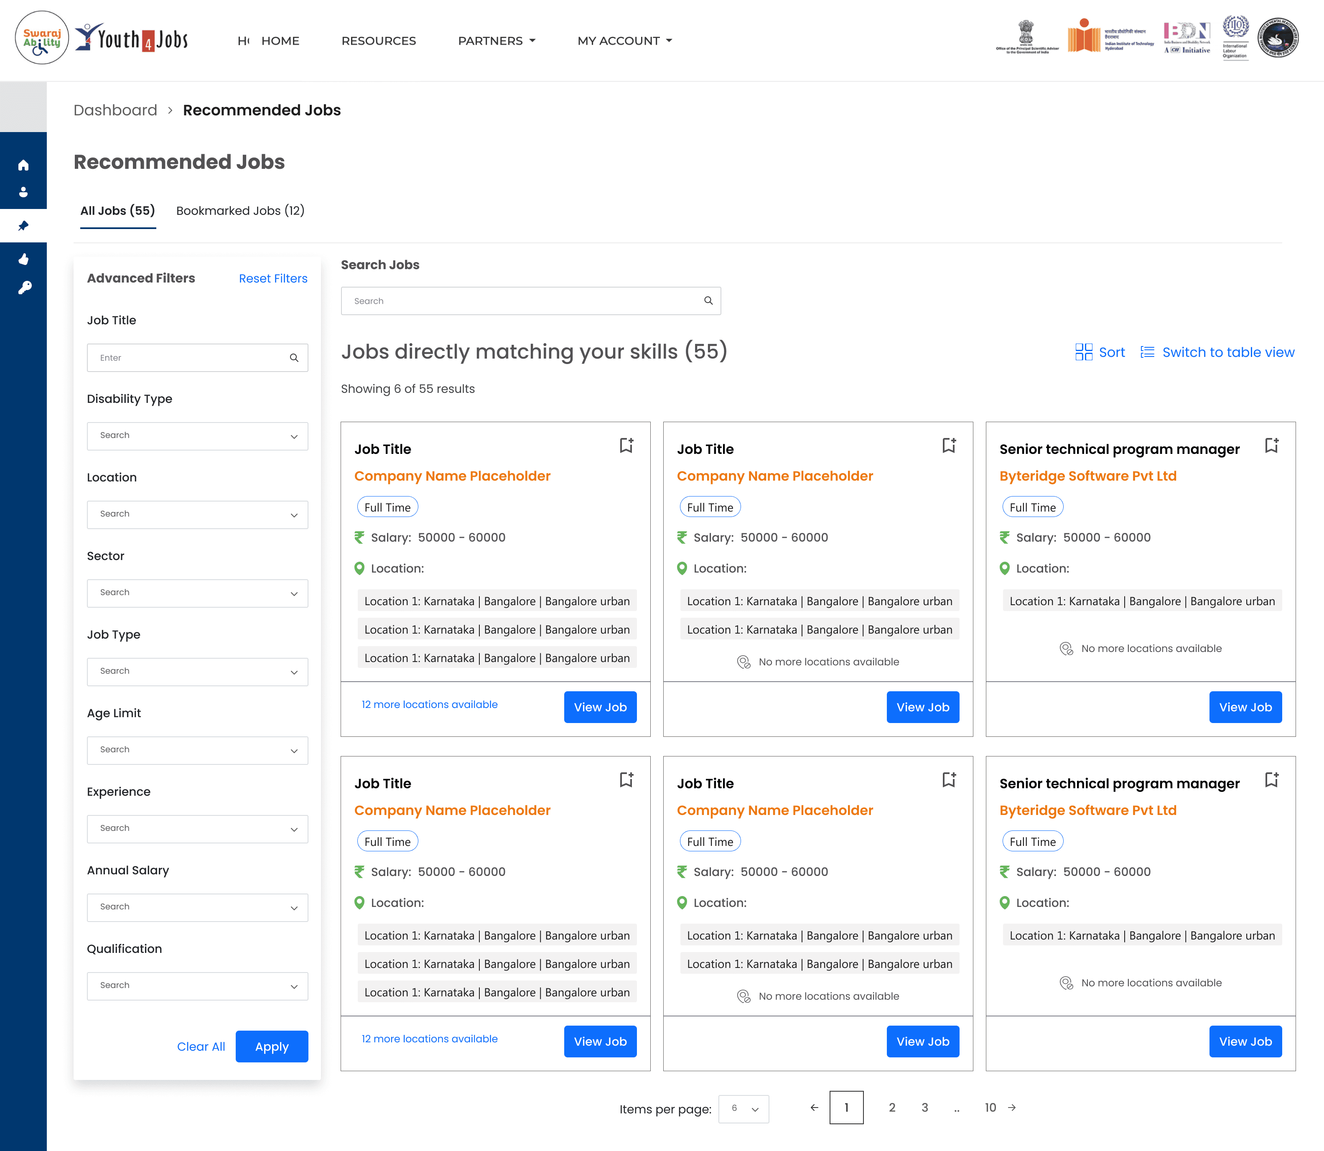
Task: Expand the MY ACCOUNT menu
Action: click(x=624, y=41)
